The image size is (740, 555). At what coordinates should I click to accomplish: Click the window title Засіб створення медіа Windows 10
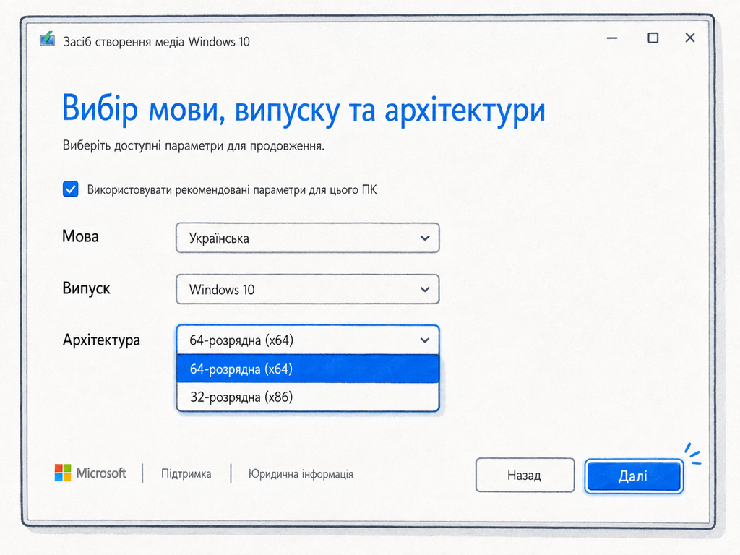[x=156, y=41]
